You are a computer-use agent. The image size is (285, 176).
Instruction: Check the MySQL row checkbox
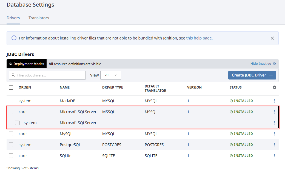(11, 134)
